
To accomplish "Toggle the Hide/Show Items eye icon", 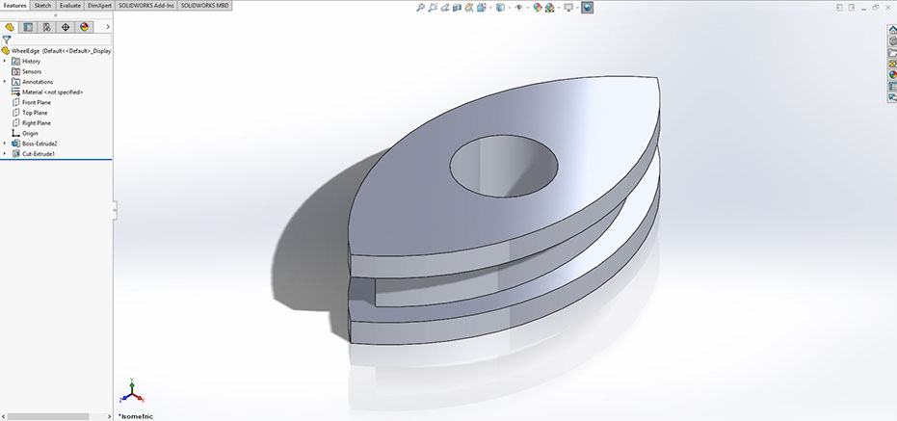I will (x=518, y=8).
